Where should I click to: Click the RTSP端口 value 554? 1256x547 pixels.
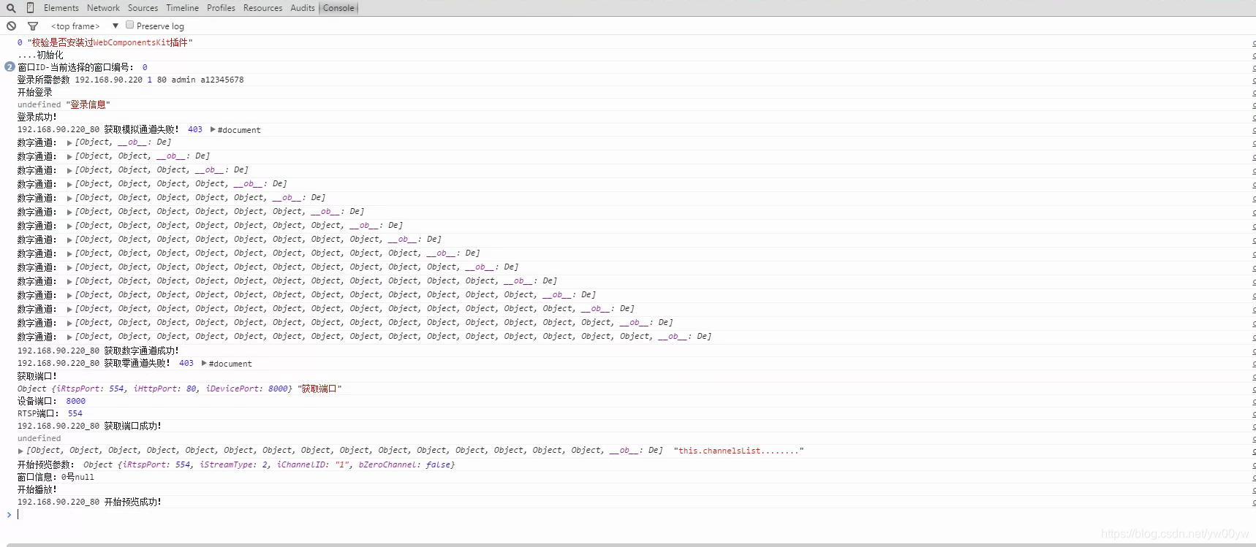[75, 413]
